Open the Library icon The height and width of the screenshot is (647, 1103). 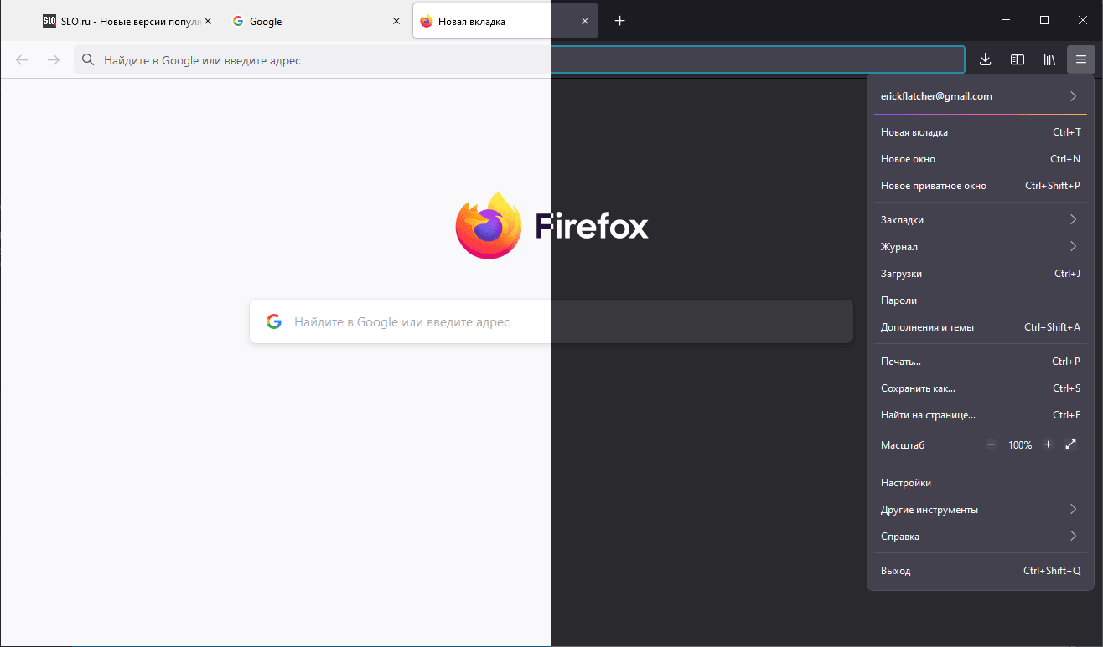(1049, 59)
